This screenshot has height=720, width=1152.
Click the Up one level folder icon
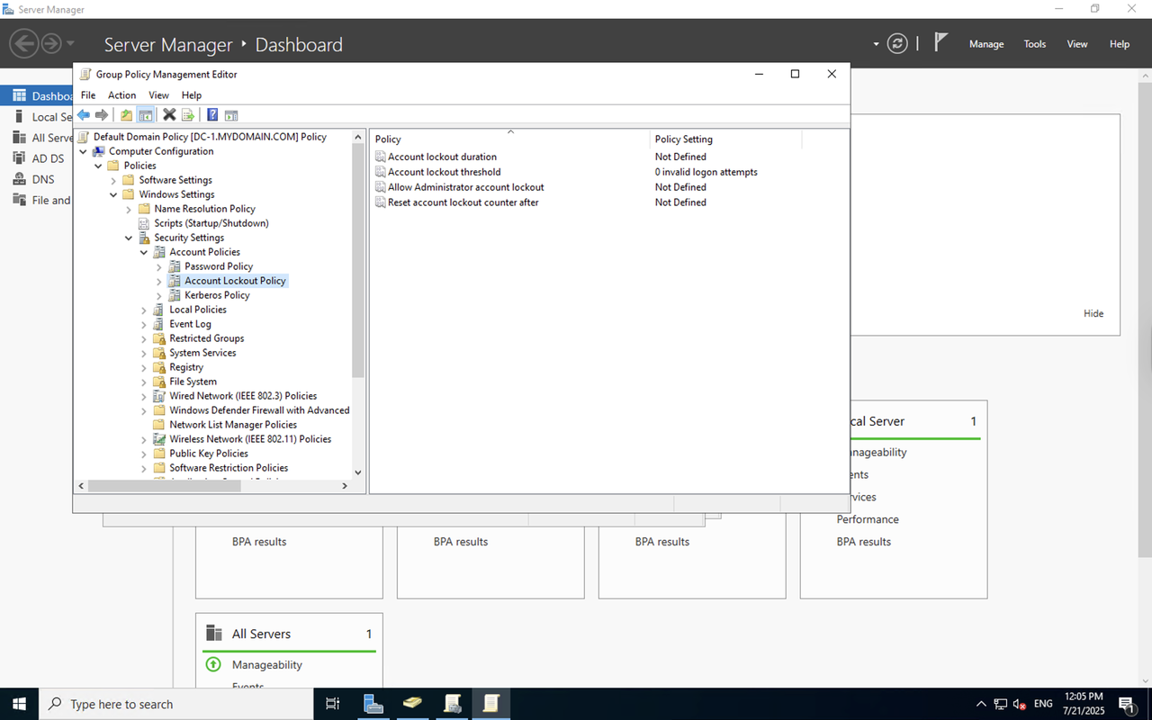(x=127, y=114)
